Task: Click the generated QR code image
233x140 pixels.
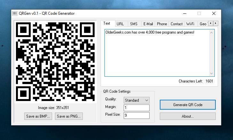Action: point(55,62)
